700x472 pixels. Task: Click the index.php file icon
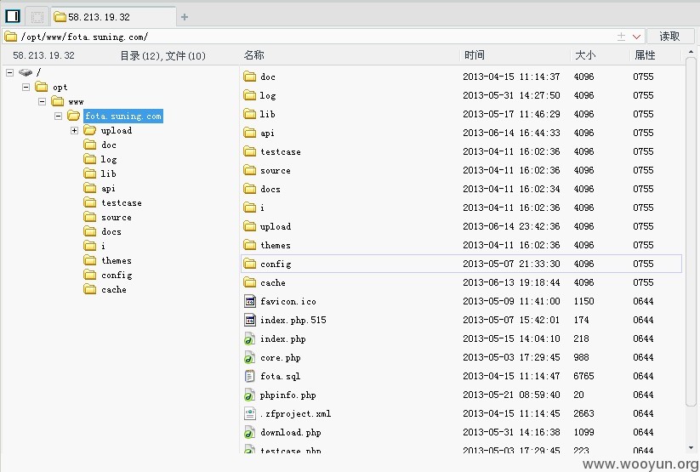click(249, 339)
